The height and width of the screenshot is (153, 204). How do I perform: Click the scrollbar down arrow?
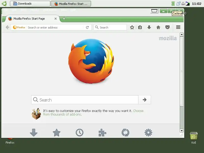tap(182, 131)
